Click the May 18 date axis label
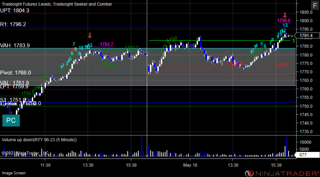The width and height of the screenshot is (320, 177). click(190, 165)
